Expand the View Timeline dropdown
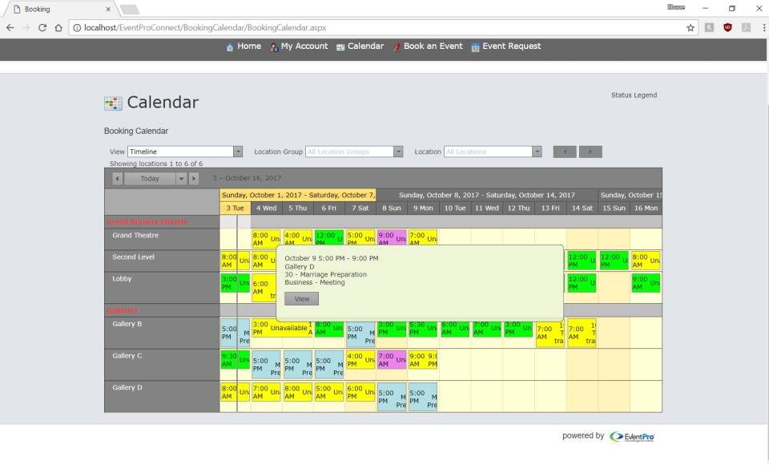 tap(238, 152)
